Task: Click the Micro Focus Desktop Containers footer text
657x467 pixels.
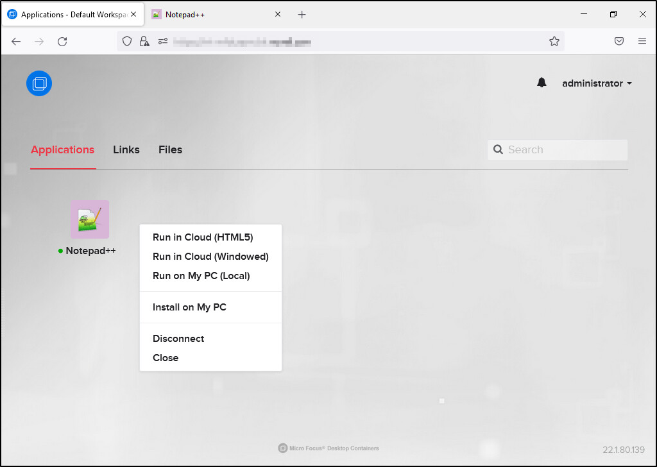Action: (x=334, y=448)
